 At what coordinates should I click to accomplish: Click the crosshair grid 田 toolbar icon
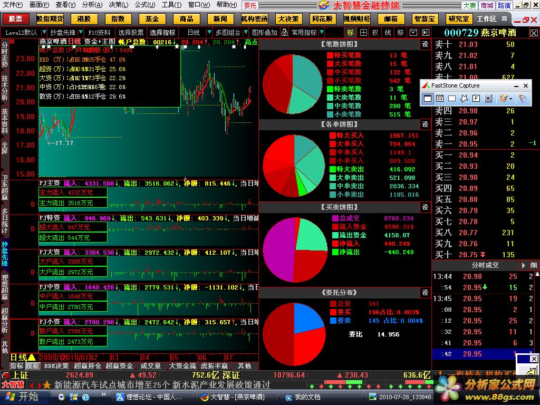pos(363,32)
